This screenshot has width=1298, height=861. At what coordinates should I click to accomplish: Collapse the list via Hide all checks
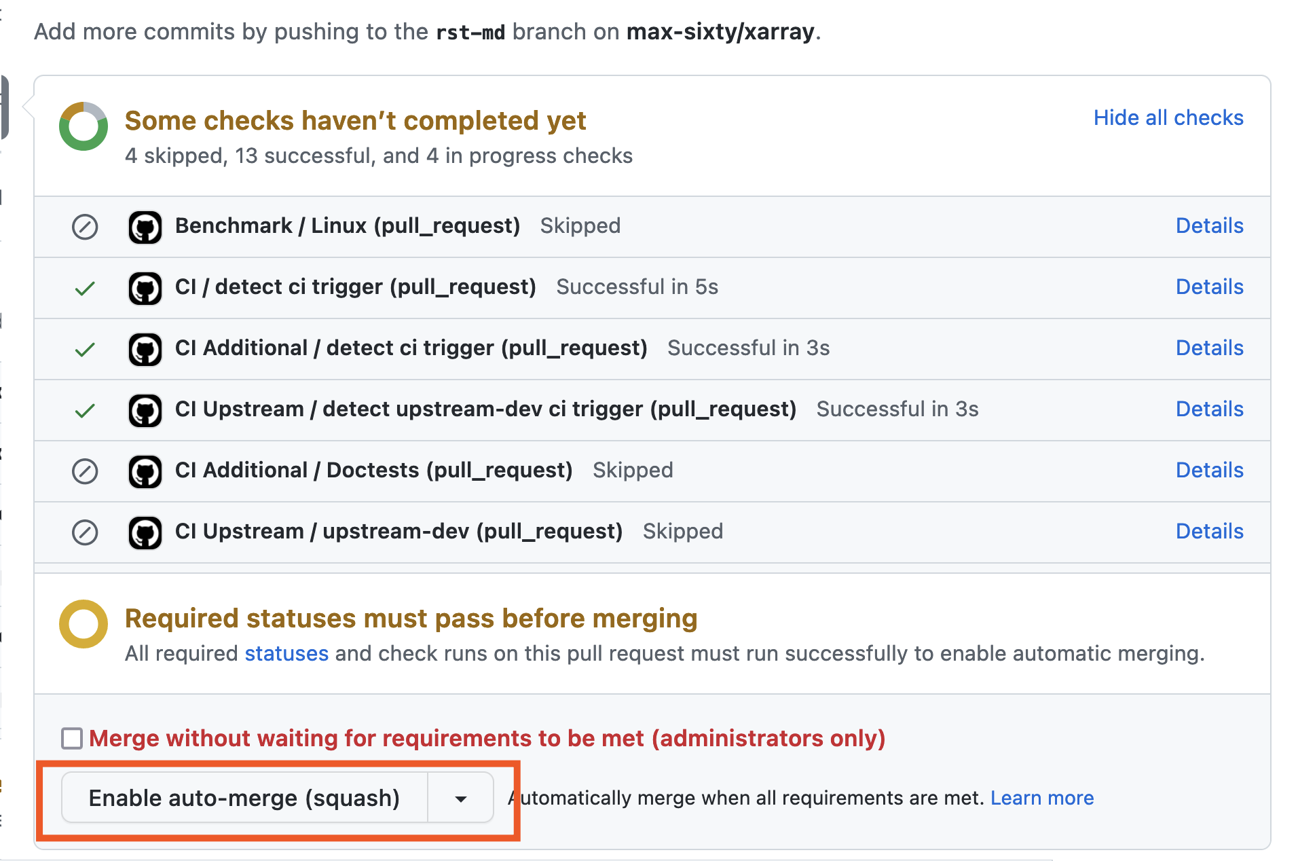tap(1168, 118)
